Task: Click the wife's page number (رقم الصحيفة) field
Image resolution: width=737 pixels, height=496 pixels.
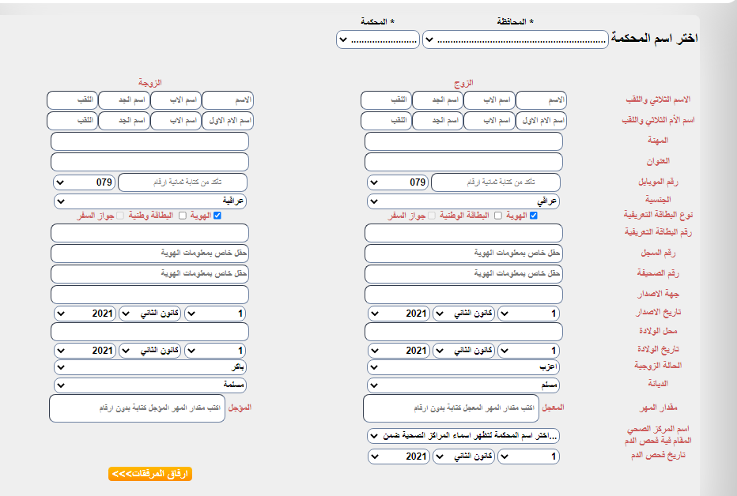Action: tap(149, 273)
